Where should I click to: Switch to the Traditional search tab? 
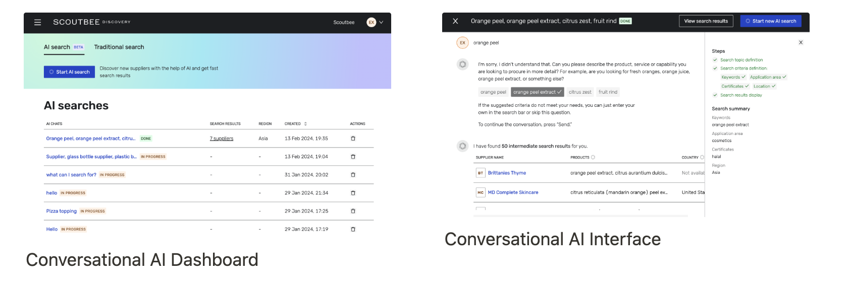(x=119, y=47)
